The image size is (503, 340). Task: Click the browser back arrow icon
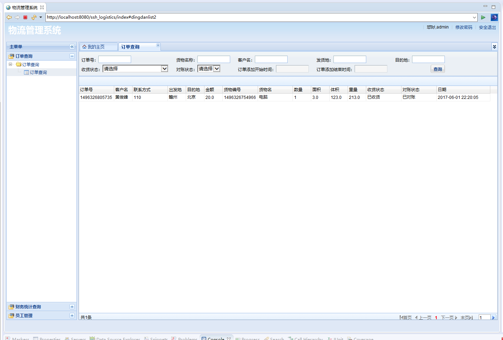click(9, 17)
